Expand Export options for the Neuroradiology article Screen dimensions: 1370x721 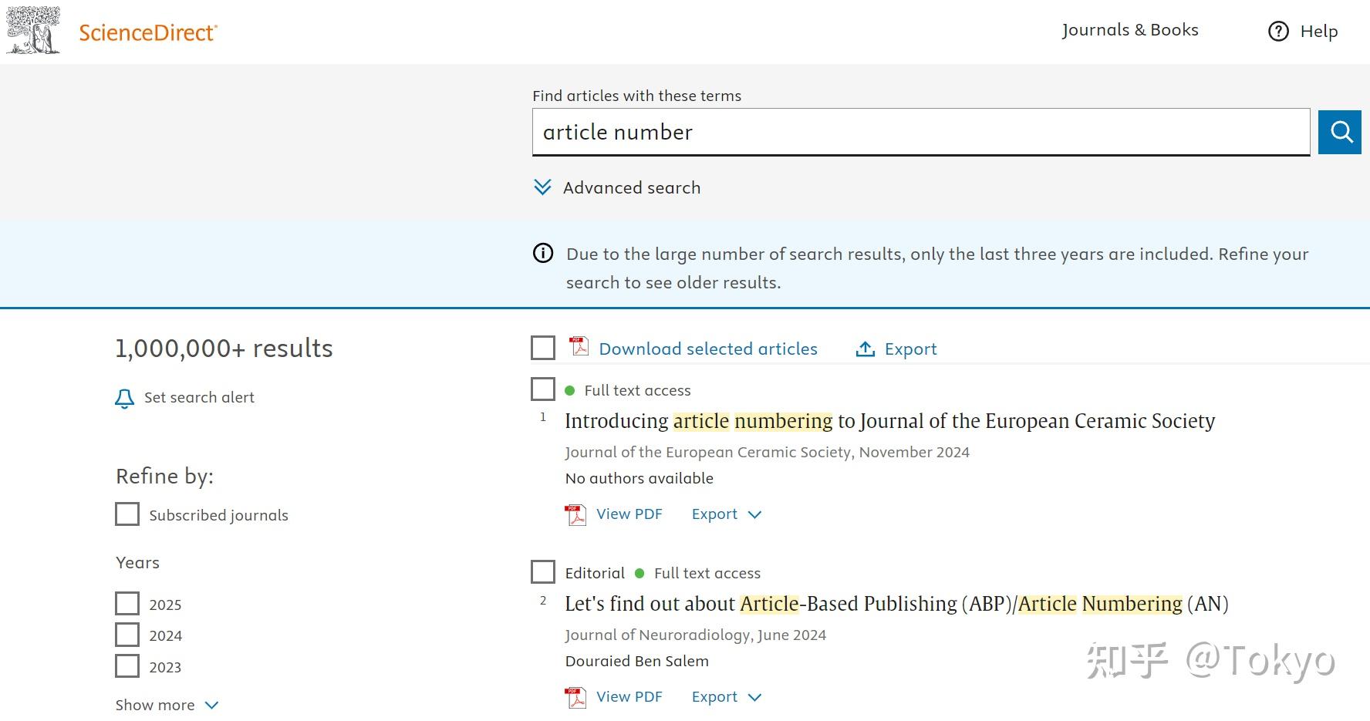(x=727, y=697)
